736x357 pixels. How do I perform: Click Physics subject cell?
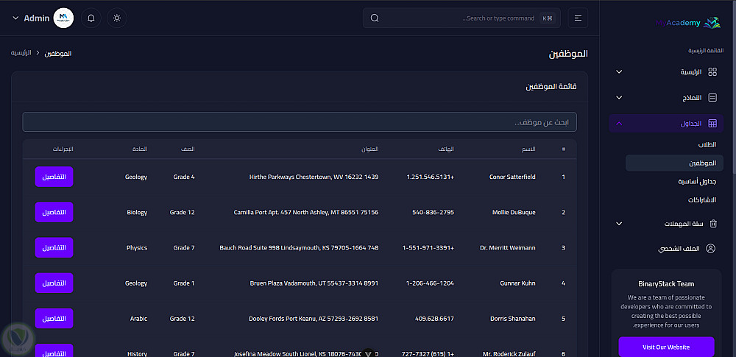click(x=137, y=248)
